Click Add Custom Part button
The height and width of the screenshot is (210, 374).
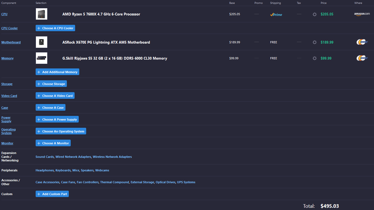(x=52, y=194)
